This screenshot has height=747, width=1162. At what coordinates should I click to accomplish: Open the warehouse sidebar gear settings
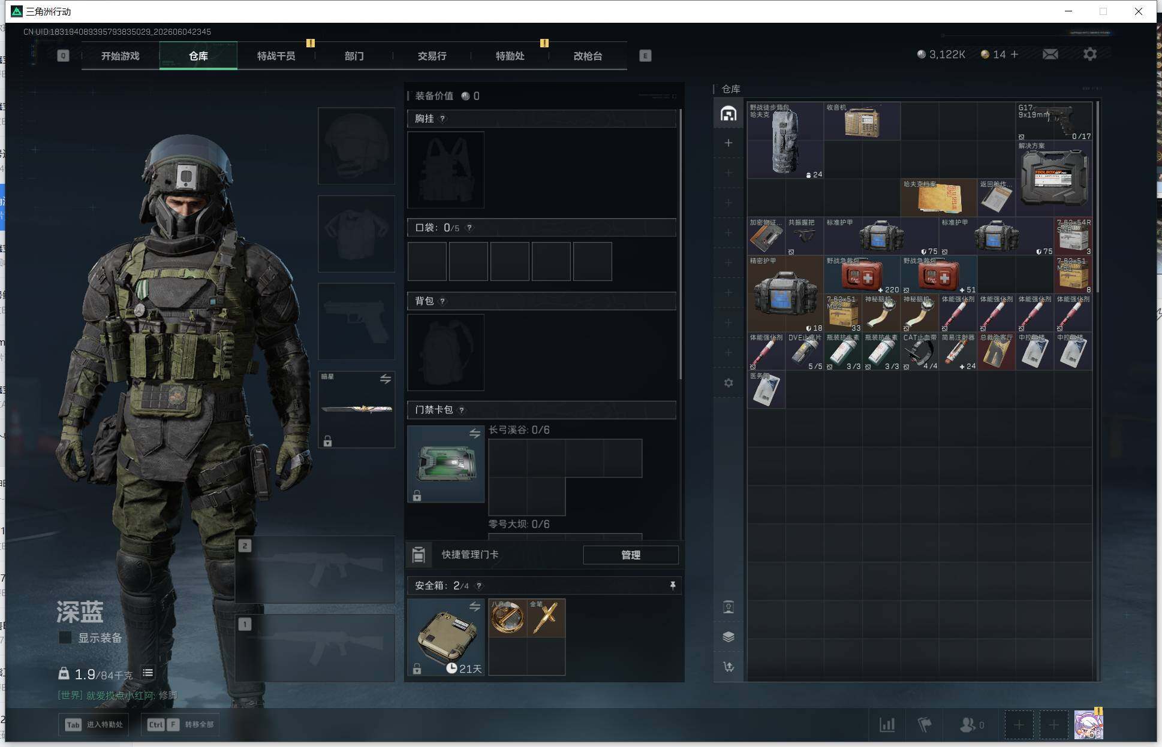(728, 383)
